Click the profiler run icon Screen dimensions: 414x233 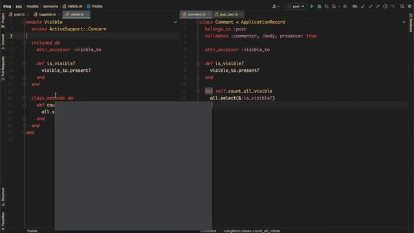point(334,6)
